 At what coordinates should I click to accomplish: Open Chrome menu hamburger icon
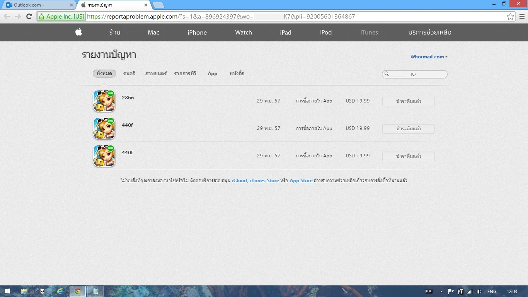tap(522, 17)
